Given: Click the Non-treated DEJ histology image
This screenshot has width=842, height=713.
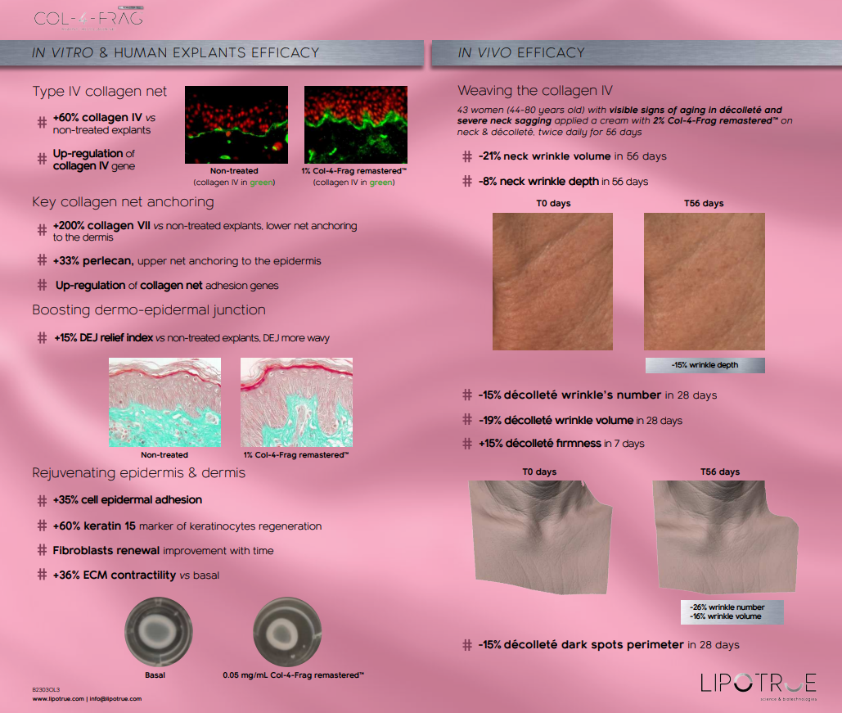Looking at the screenshot, I should click(164, 402).
